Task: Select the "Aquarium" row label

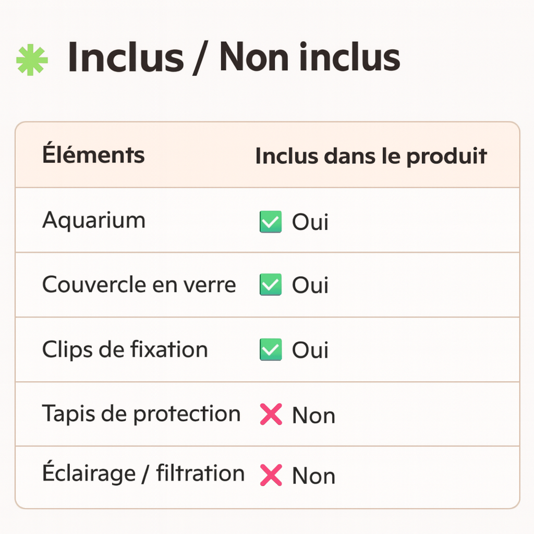Action: click(94, 221)
